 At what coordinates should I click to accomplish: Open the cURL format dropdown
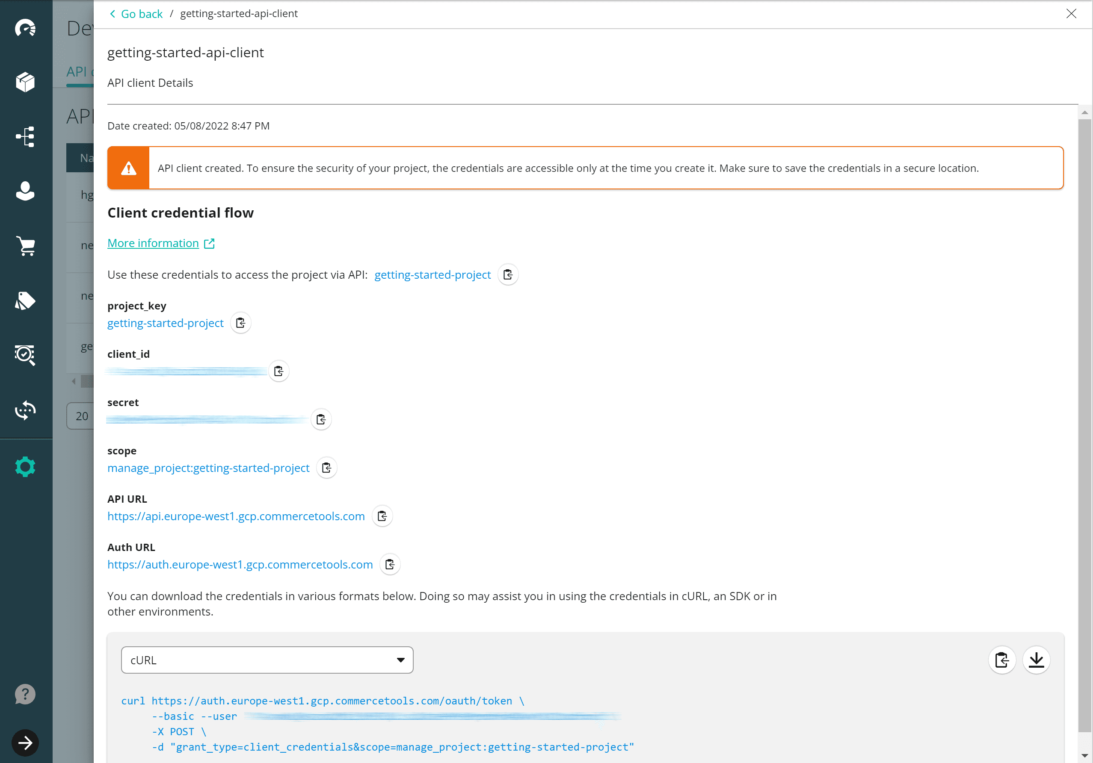267,660
